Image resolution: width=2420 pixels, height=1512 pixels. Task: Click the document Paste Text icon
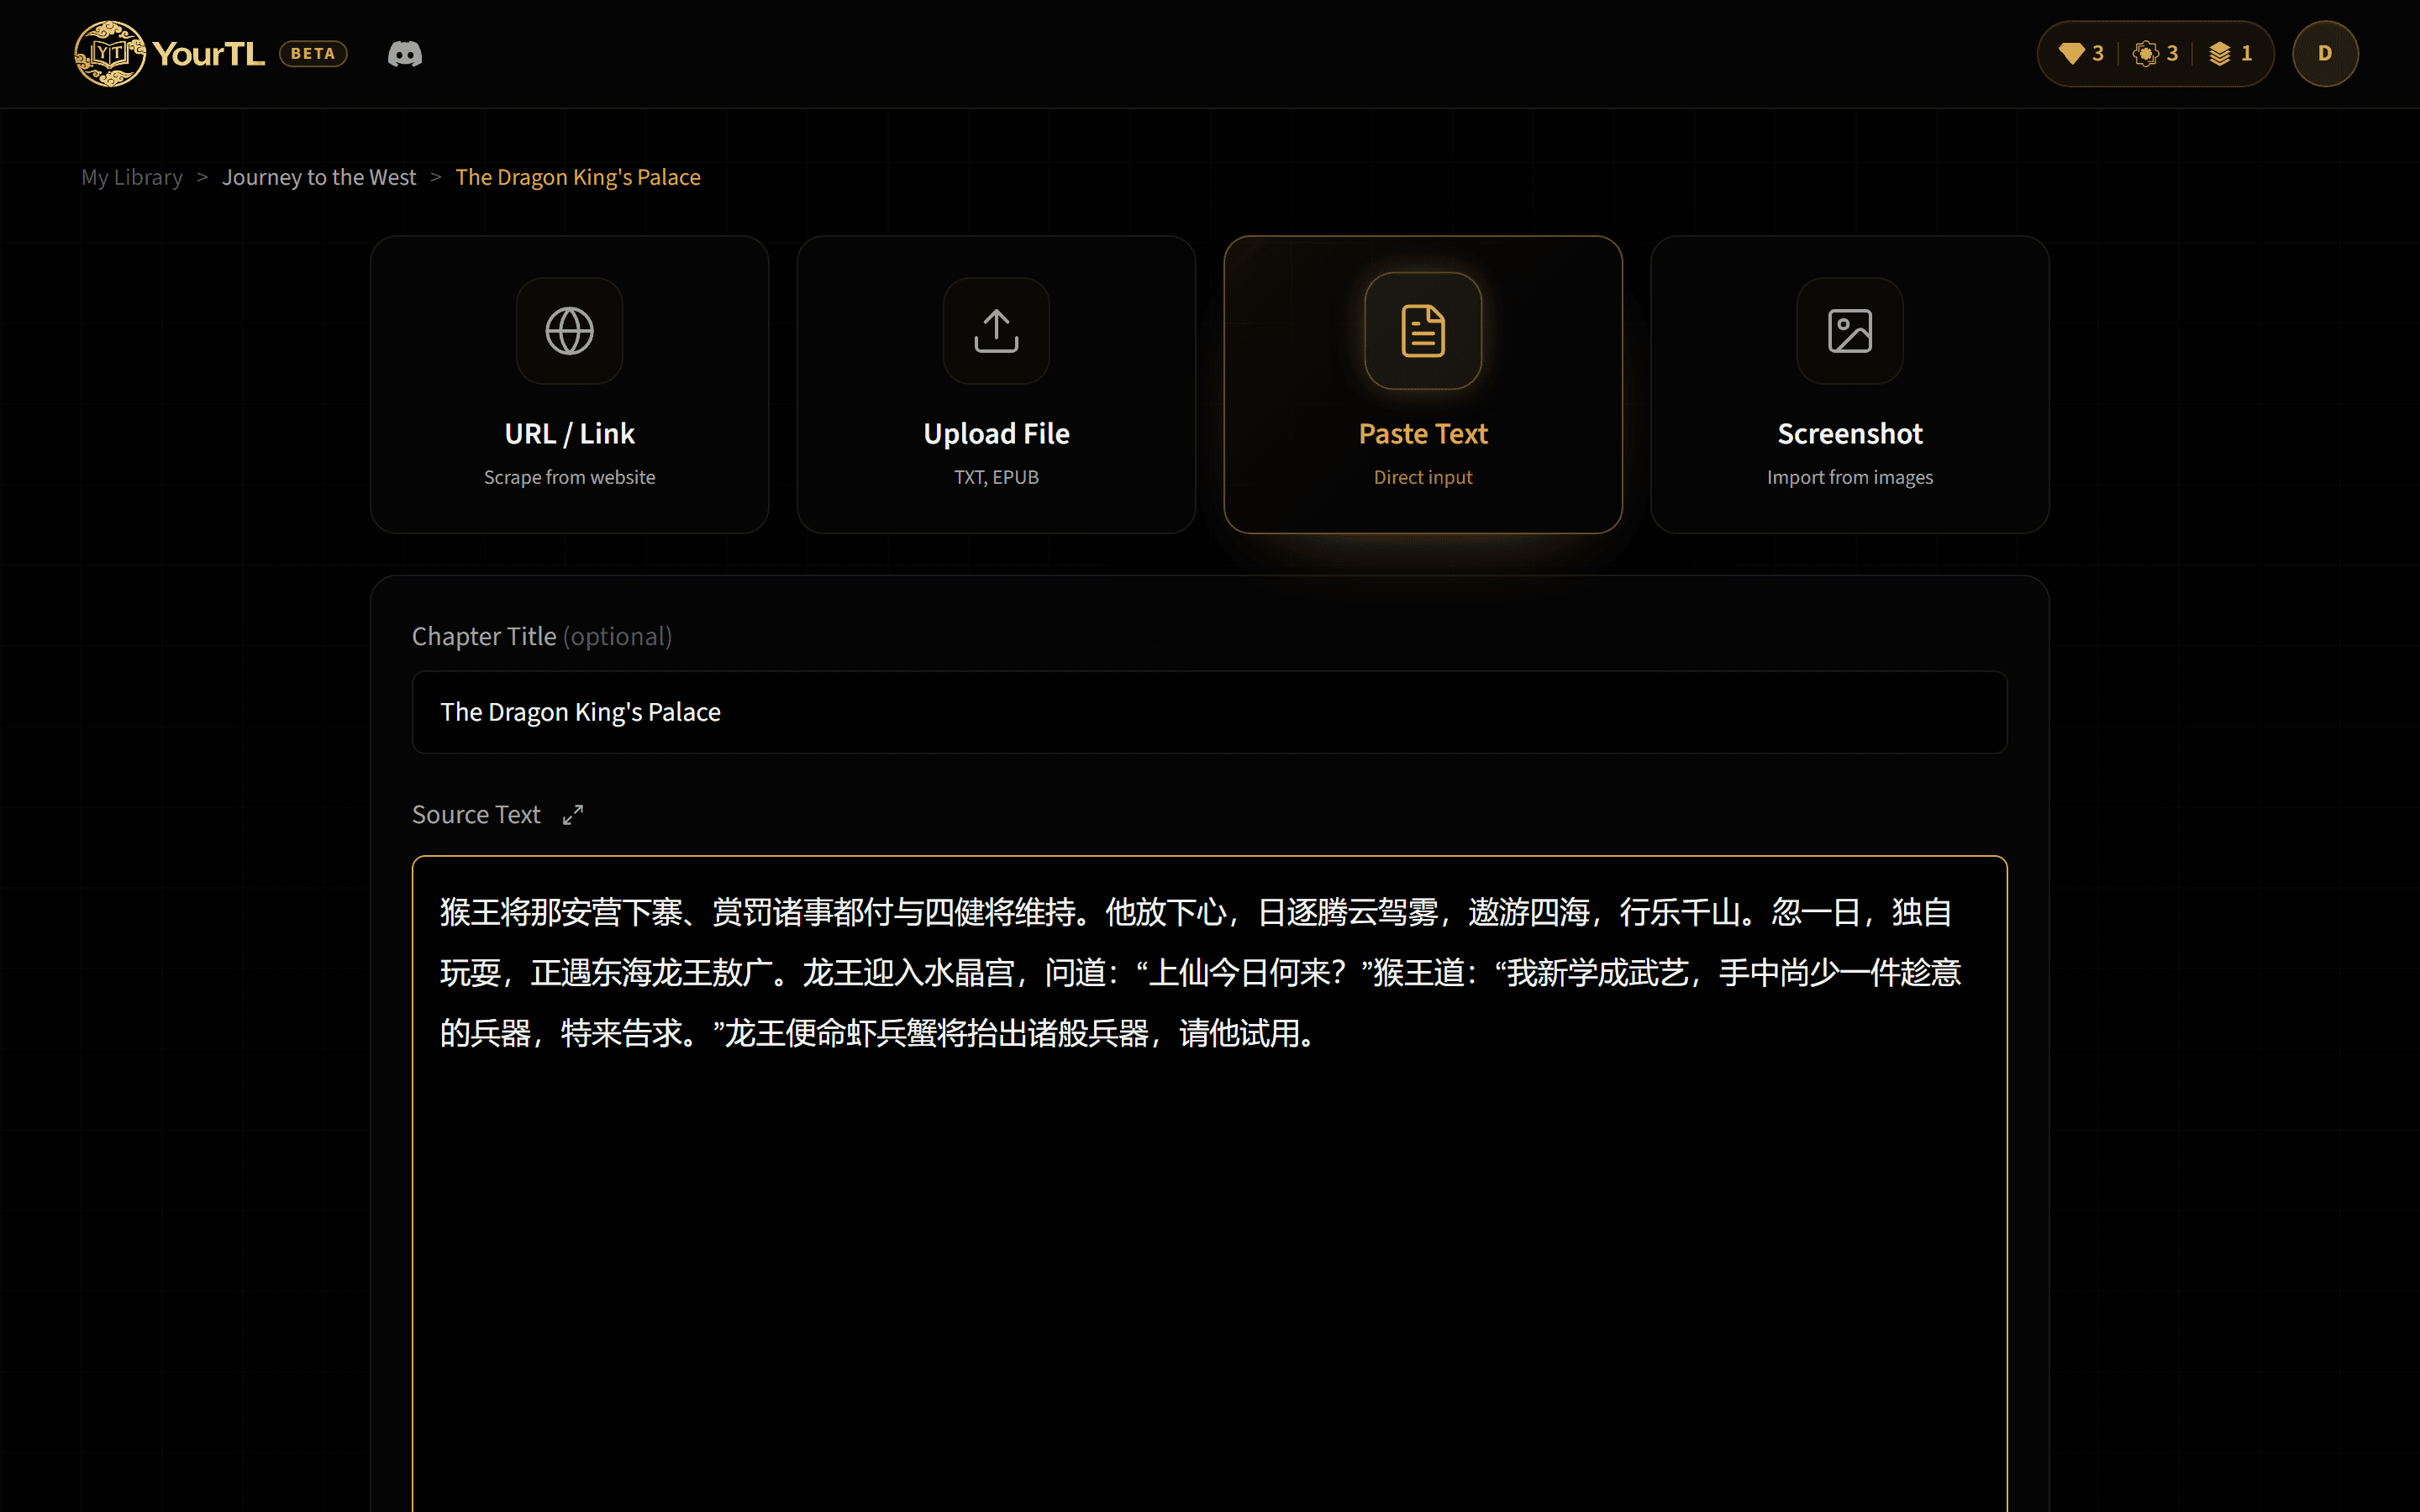[1423, 331]
